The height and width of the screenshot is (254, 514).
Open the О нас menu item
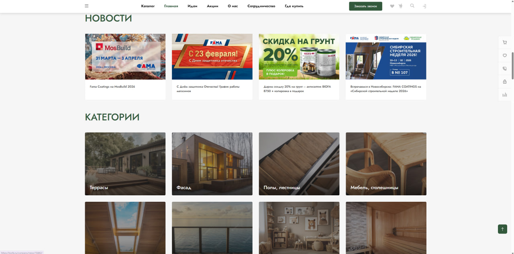coord(233,6)
